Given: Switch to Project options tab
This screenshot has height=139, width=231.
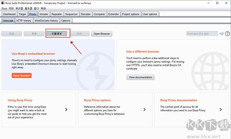Looking at the screenshot, I should (x=131, y=14).
